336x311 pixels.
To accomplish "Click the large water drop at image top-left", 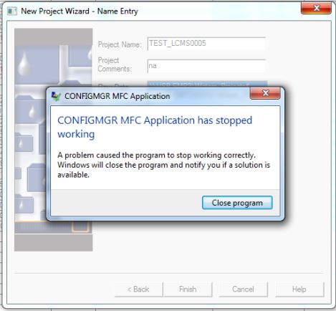I will coord(24,63).
